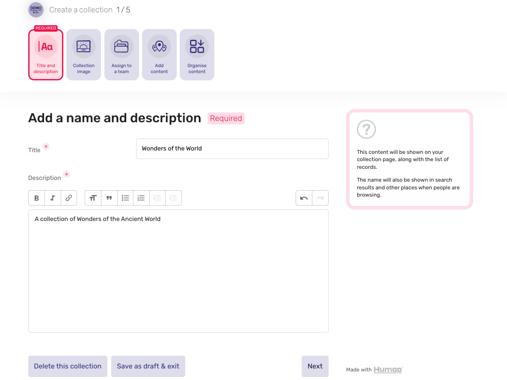Open the text size formatting option
This screenshot has height=380, width=507.
(x=93, y=197)
